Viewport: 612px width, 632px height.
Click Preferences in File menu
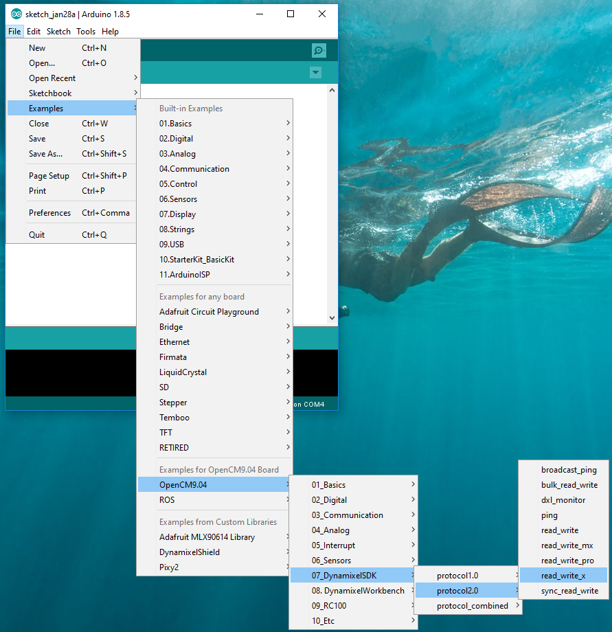[x=49, y=213]
